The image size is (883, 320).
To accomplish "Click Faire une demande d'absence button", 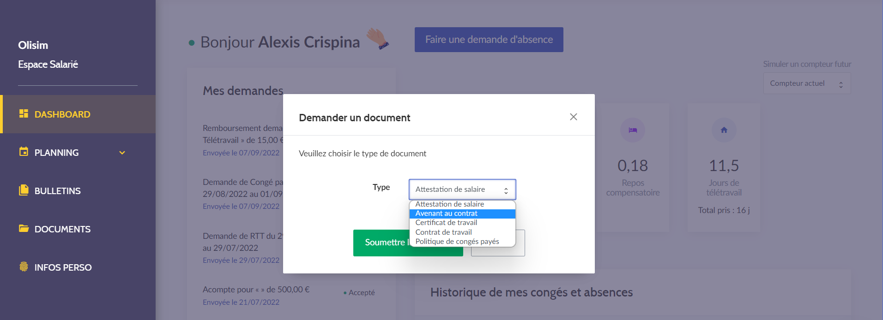I will 489,40.
